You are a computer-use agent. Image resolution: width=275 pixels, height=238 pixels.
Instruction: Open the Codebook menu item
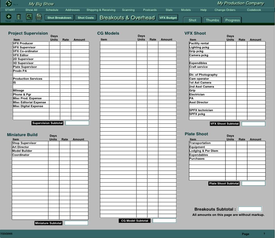[x=254, y=10]
